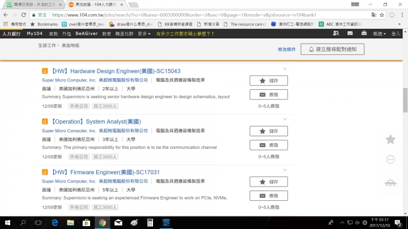Open the Bookmarks star folder
Screen dimensions: 408x229
(44, 24)
